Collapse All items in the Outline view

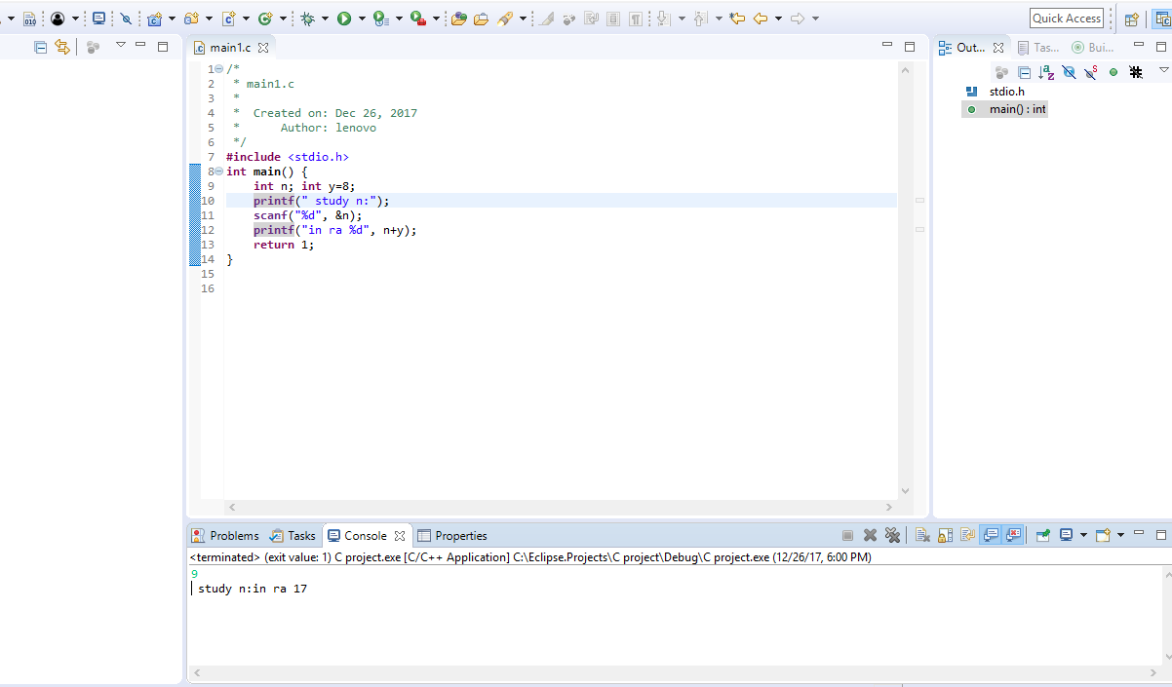(x=1025, y=72)
